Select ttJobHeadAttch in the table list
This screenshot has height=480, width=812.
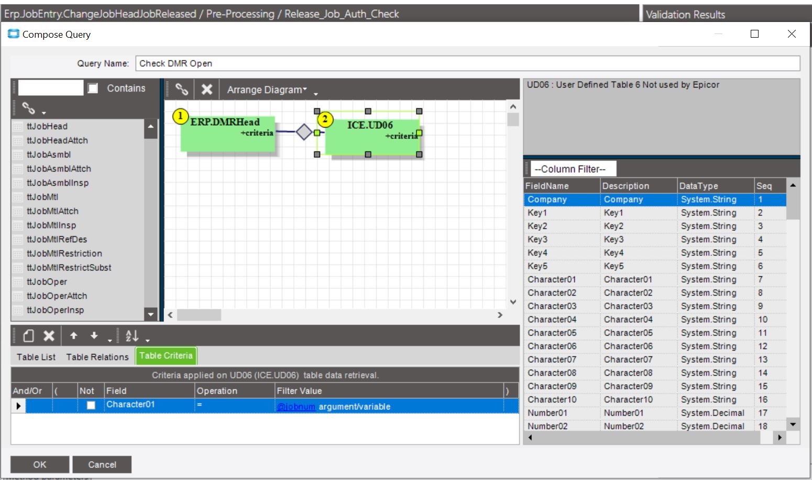(57, 140)
